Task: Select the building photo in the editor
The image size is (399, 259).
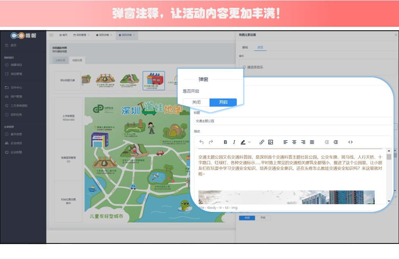Action: coord(286,197)
